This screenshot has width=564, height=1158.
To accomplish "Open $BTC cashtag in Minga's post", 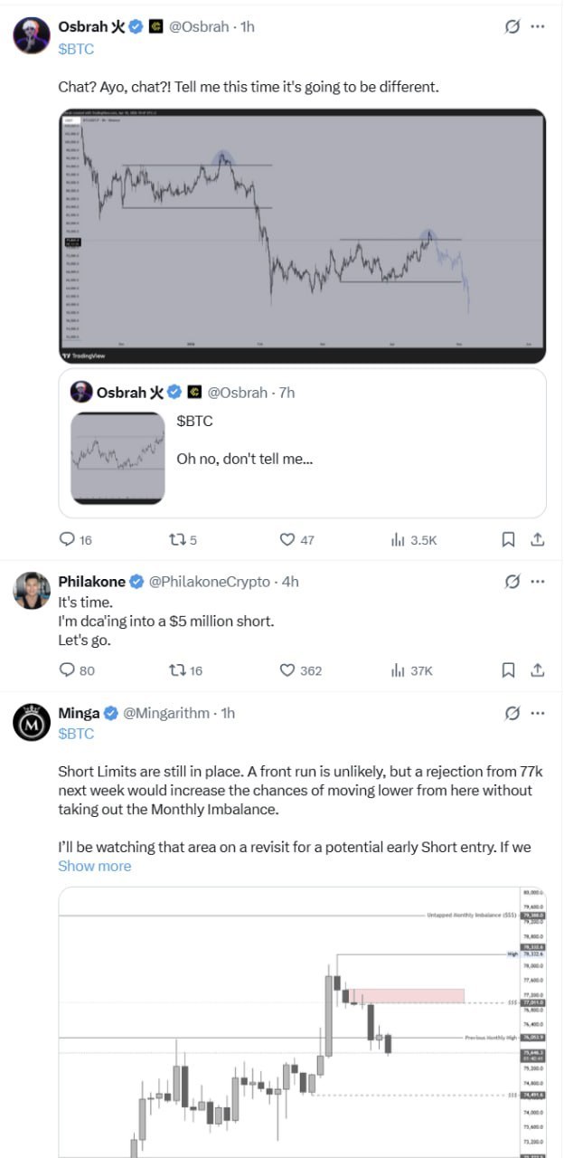I will (76, 734).
